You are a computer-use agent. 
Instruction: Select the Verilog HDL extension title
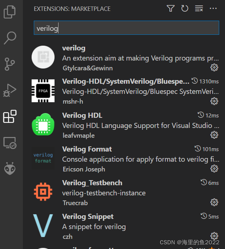[x=82, y=116]
